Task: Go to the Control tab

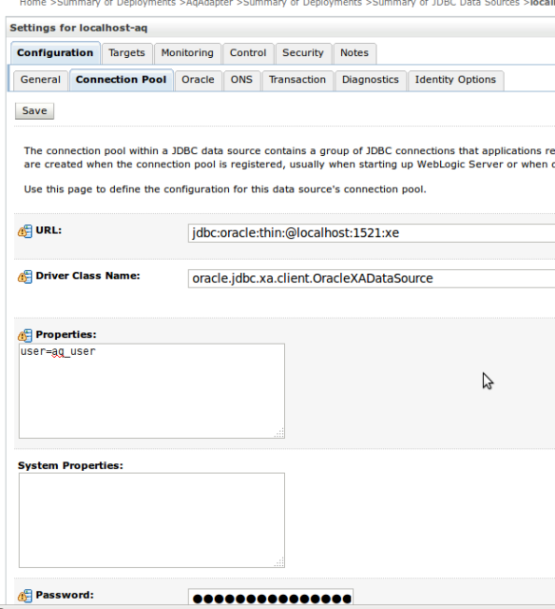Action: pos(248,53)
